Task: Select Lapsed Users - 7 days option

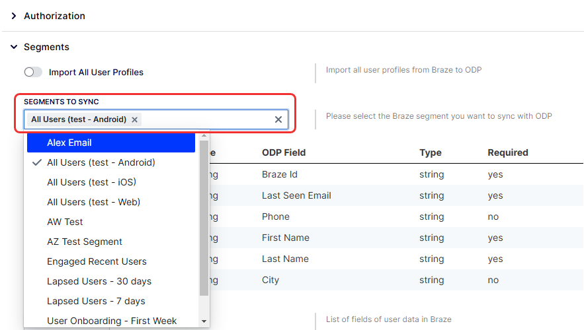Action: click(111, 301)
